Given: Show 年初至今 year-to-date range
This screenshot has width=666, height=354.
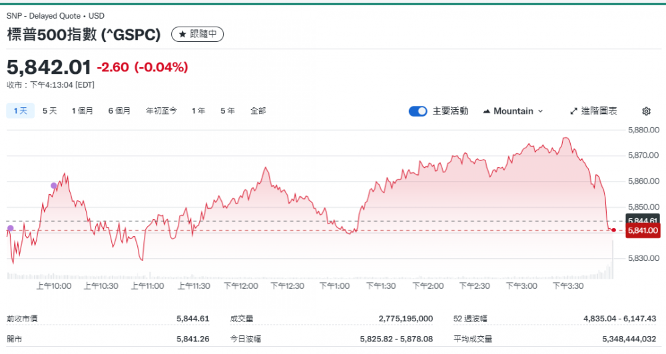Looking at the screenshot, I should point(161,111).
